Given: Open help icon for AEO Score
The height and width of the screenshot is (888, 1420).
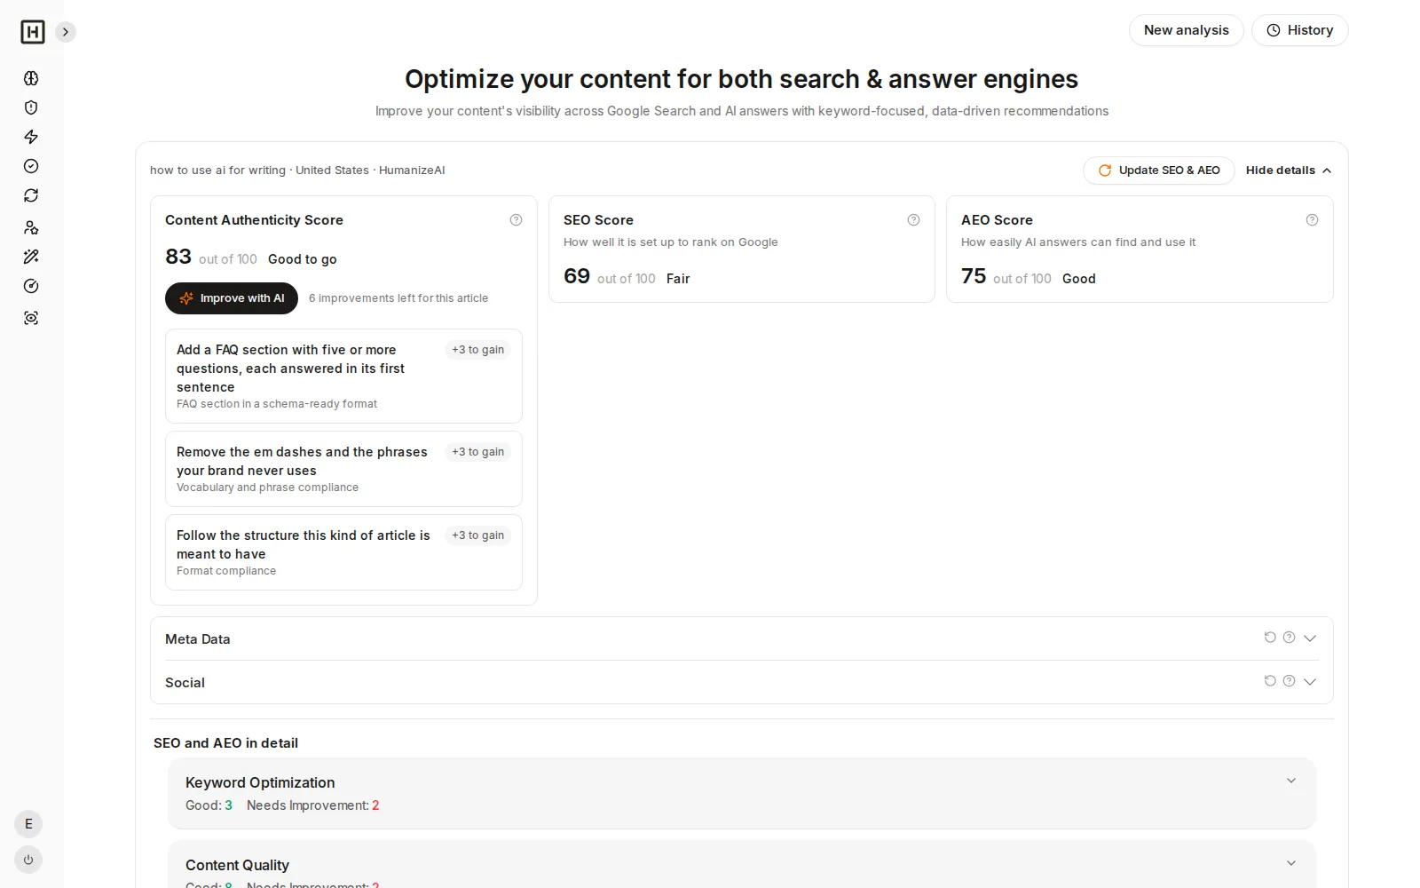Looking at the screenshot, I should pos(1312,220).
